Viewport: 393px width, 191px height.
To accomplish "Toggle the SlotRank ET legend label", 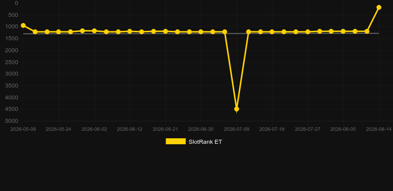I will (205, 142).
